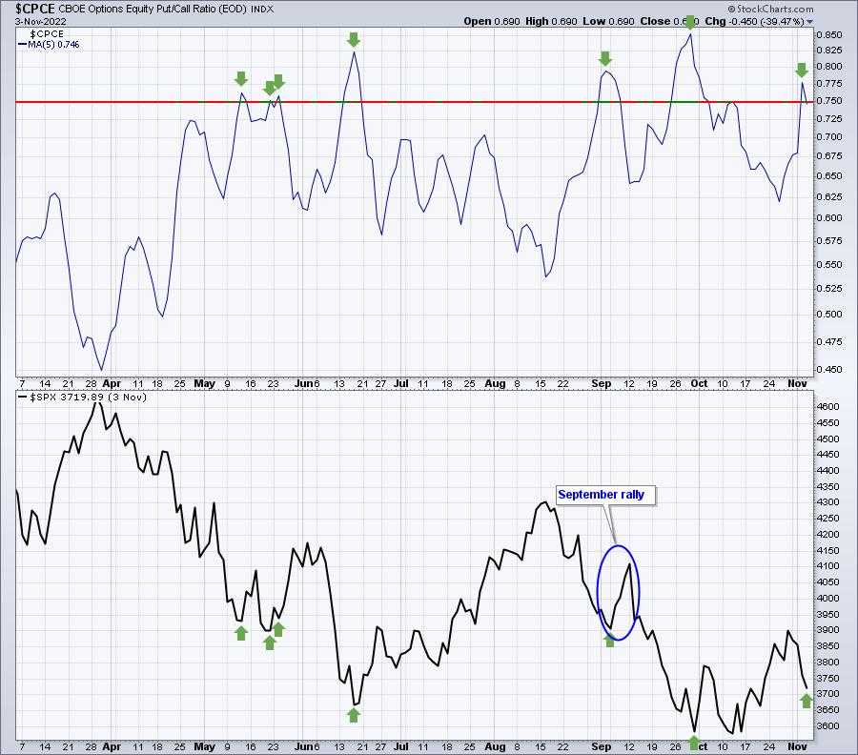Click the 4300 price axis value
858x755 pixels.
coord(827,501)
